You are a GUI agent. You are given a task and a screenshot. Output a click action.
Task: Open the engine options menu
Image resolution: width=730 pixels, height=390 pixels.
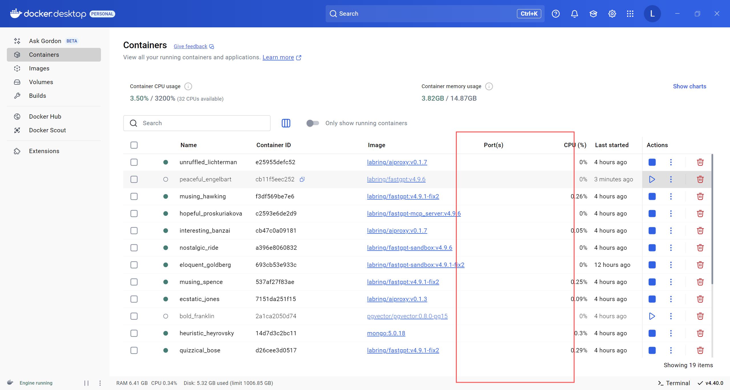100,383
